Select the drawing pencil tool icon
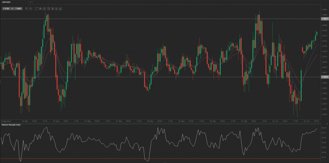Image resolution: width=329 pixels, height=163 pixels. pos(60,9)
